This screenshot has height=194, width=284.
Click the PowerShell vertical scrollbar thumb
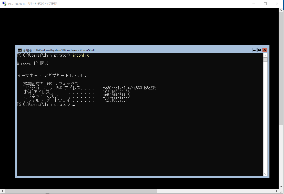click(265, 60)
